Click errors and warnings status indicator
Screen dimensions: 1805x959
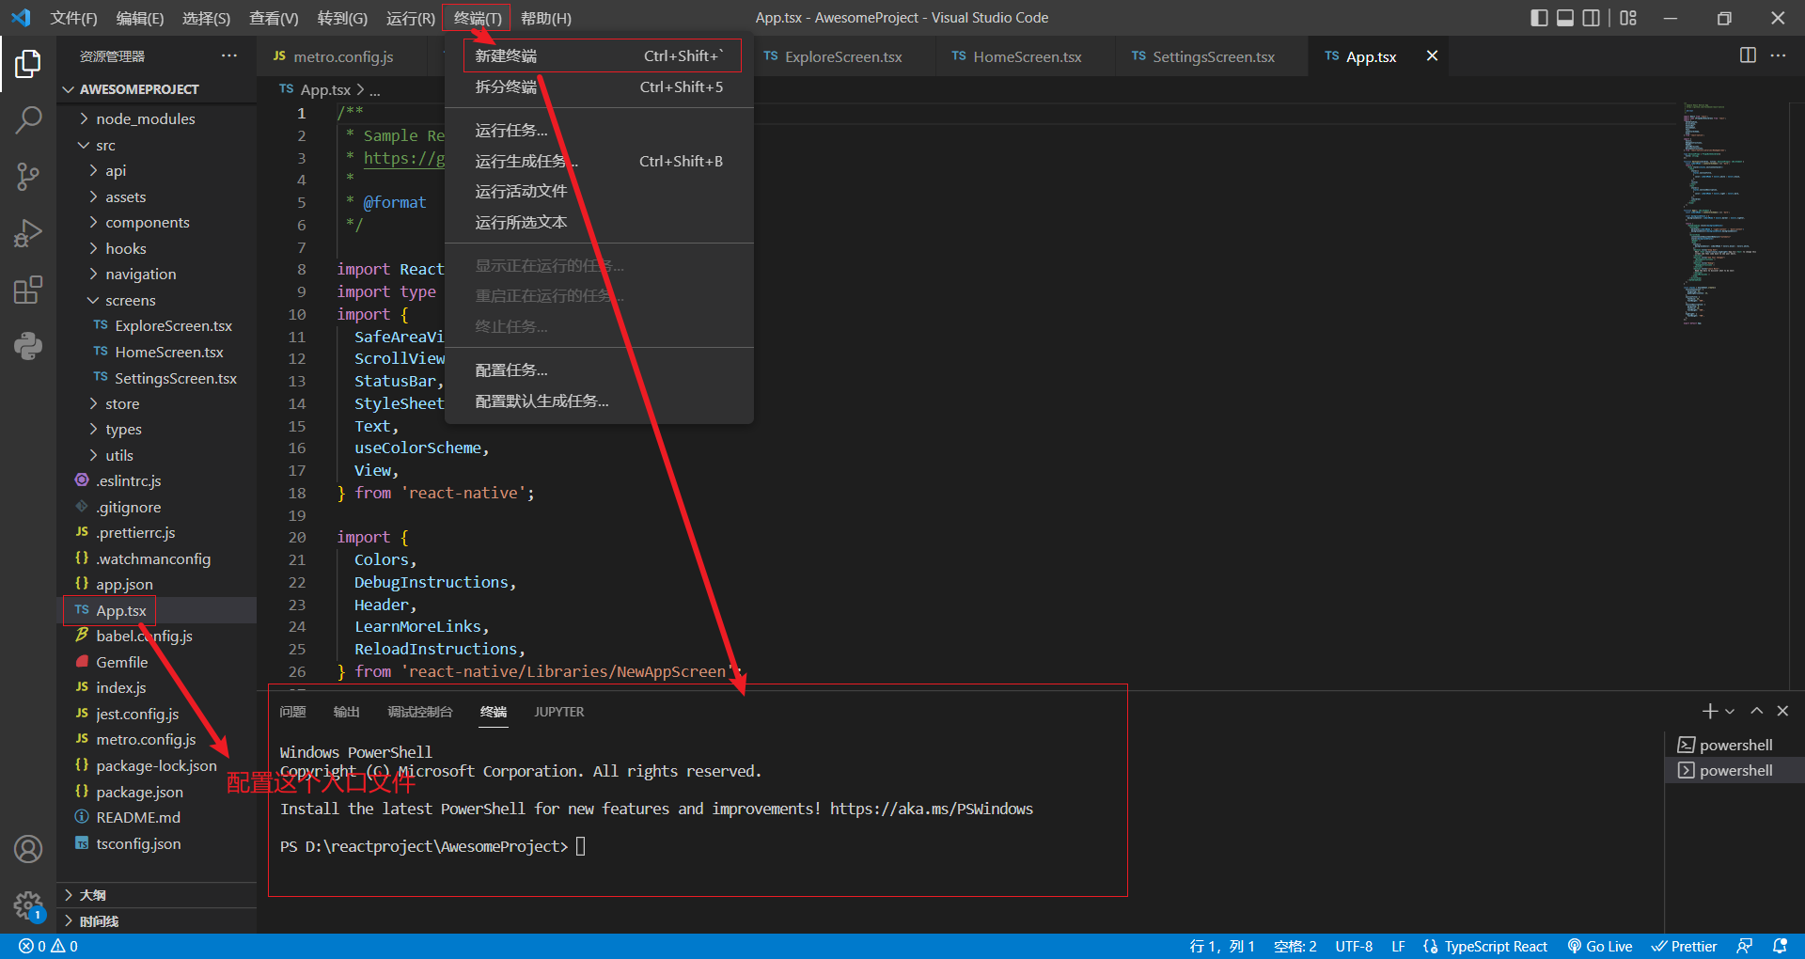[48, 946]
